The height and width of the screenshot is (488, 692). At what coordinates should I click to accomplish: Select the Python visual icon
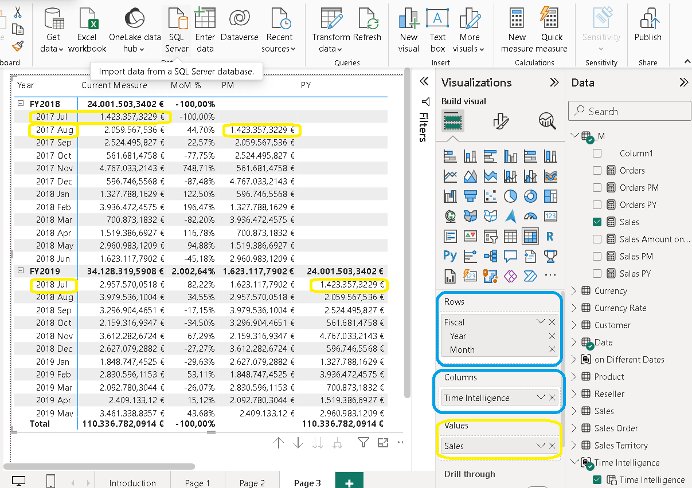(x=450, y=256)
